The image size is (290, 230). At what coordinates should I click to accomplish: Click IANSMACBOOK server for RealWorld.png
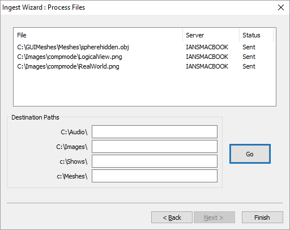point(207,66)
